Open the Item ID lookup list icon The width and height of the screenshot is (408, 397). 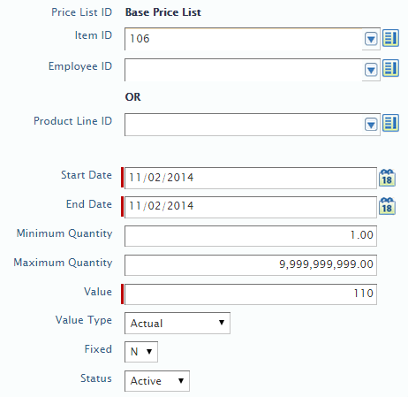coord(390,38)
